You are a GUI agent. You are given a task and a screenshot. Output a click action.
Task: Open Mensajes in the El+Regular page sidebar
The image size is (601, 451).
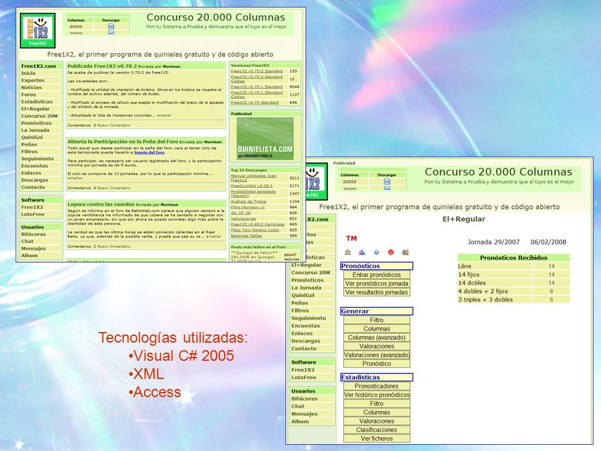pos(304,414)
